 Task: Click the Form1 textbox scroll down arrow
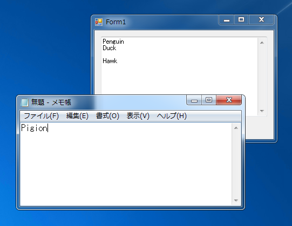[x=262, y=111]
